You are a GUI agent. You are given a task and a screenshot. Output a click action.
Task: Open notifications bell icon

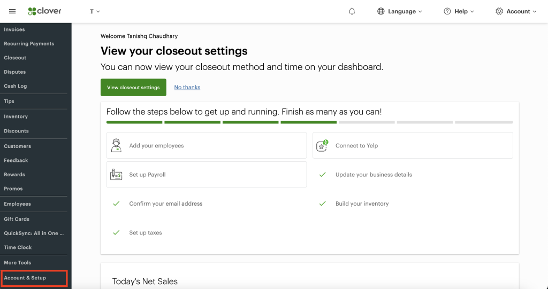(x=352, y=11)
